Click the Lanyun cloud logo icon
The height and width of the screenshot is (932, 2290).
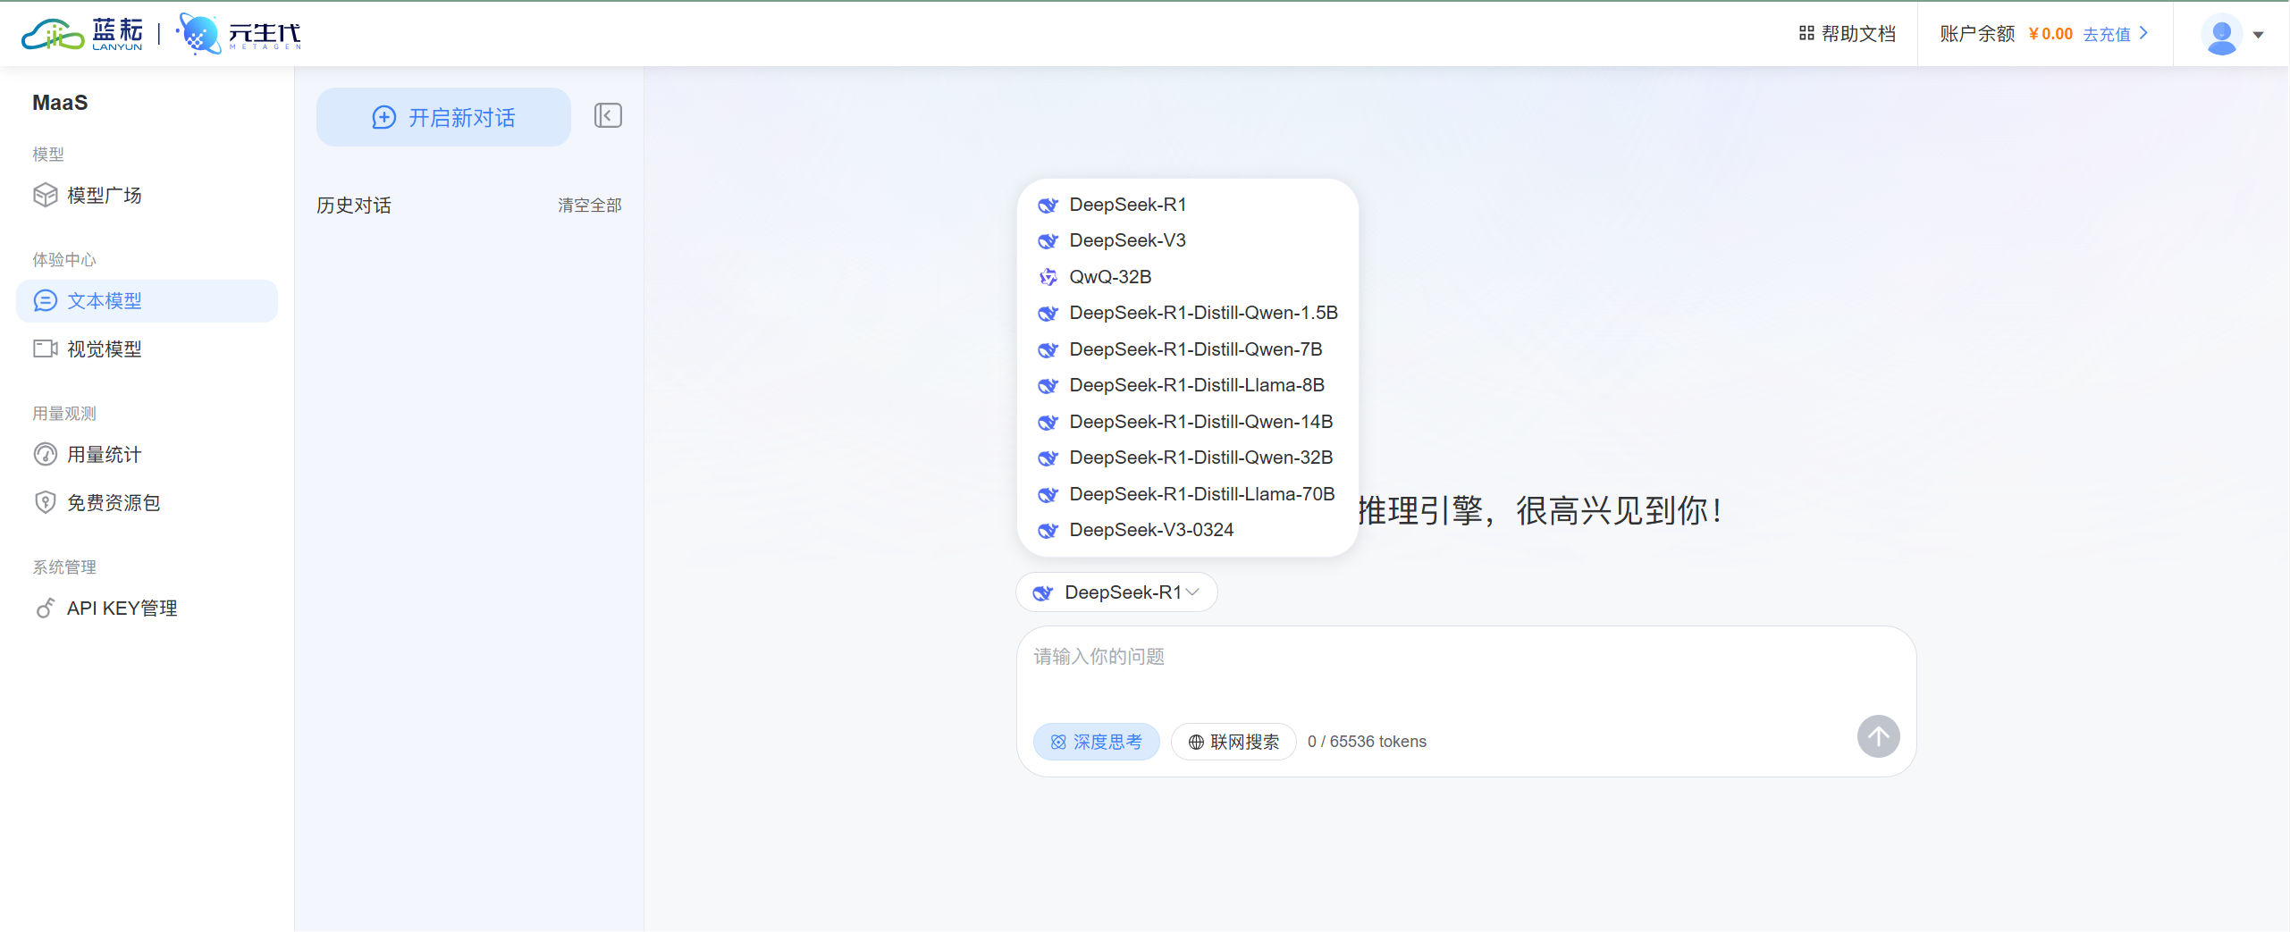53,34
